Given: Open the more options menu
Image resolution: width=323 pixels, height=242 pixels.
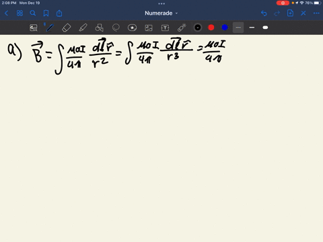Looking at the screenshot, I should click(316, 13).
